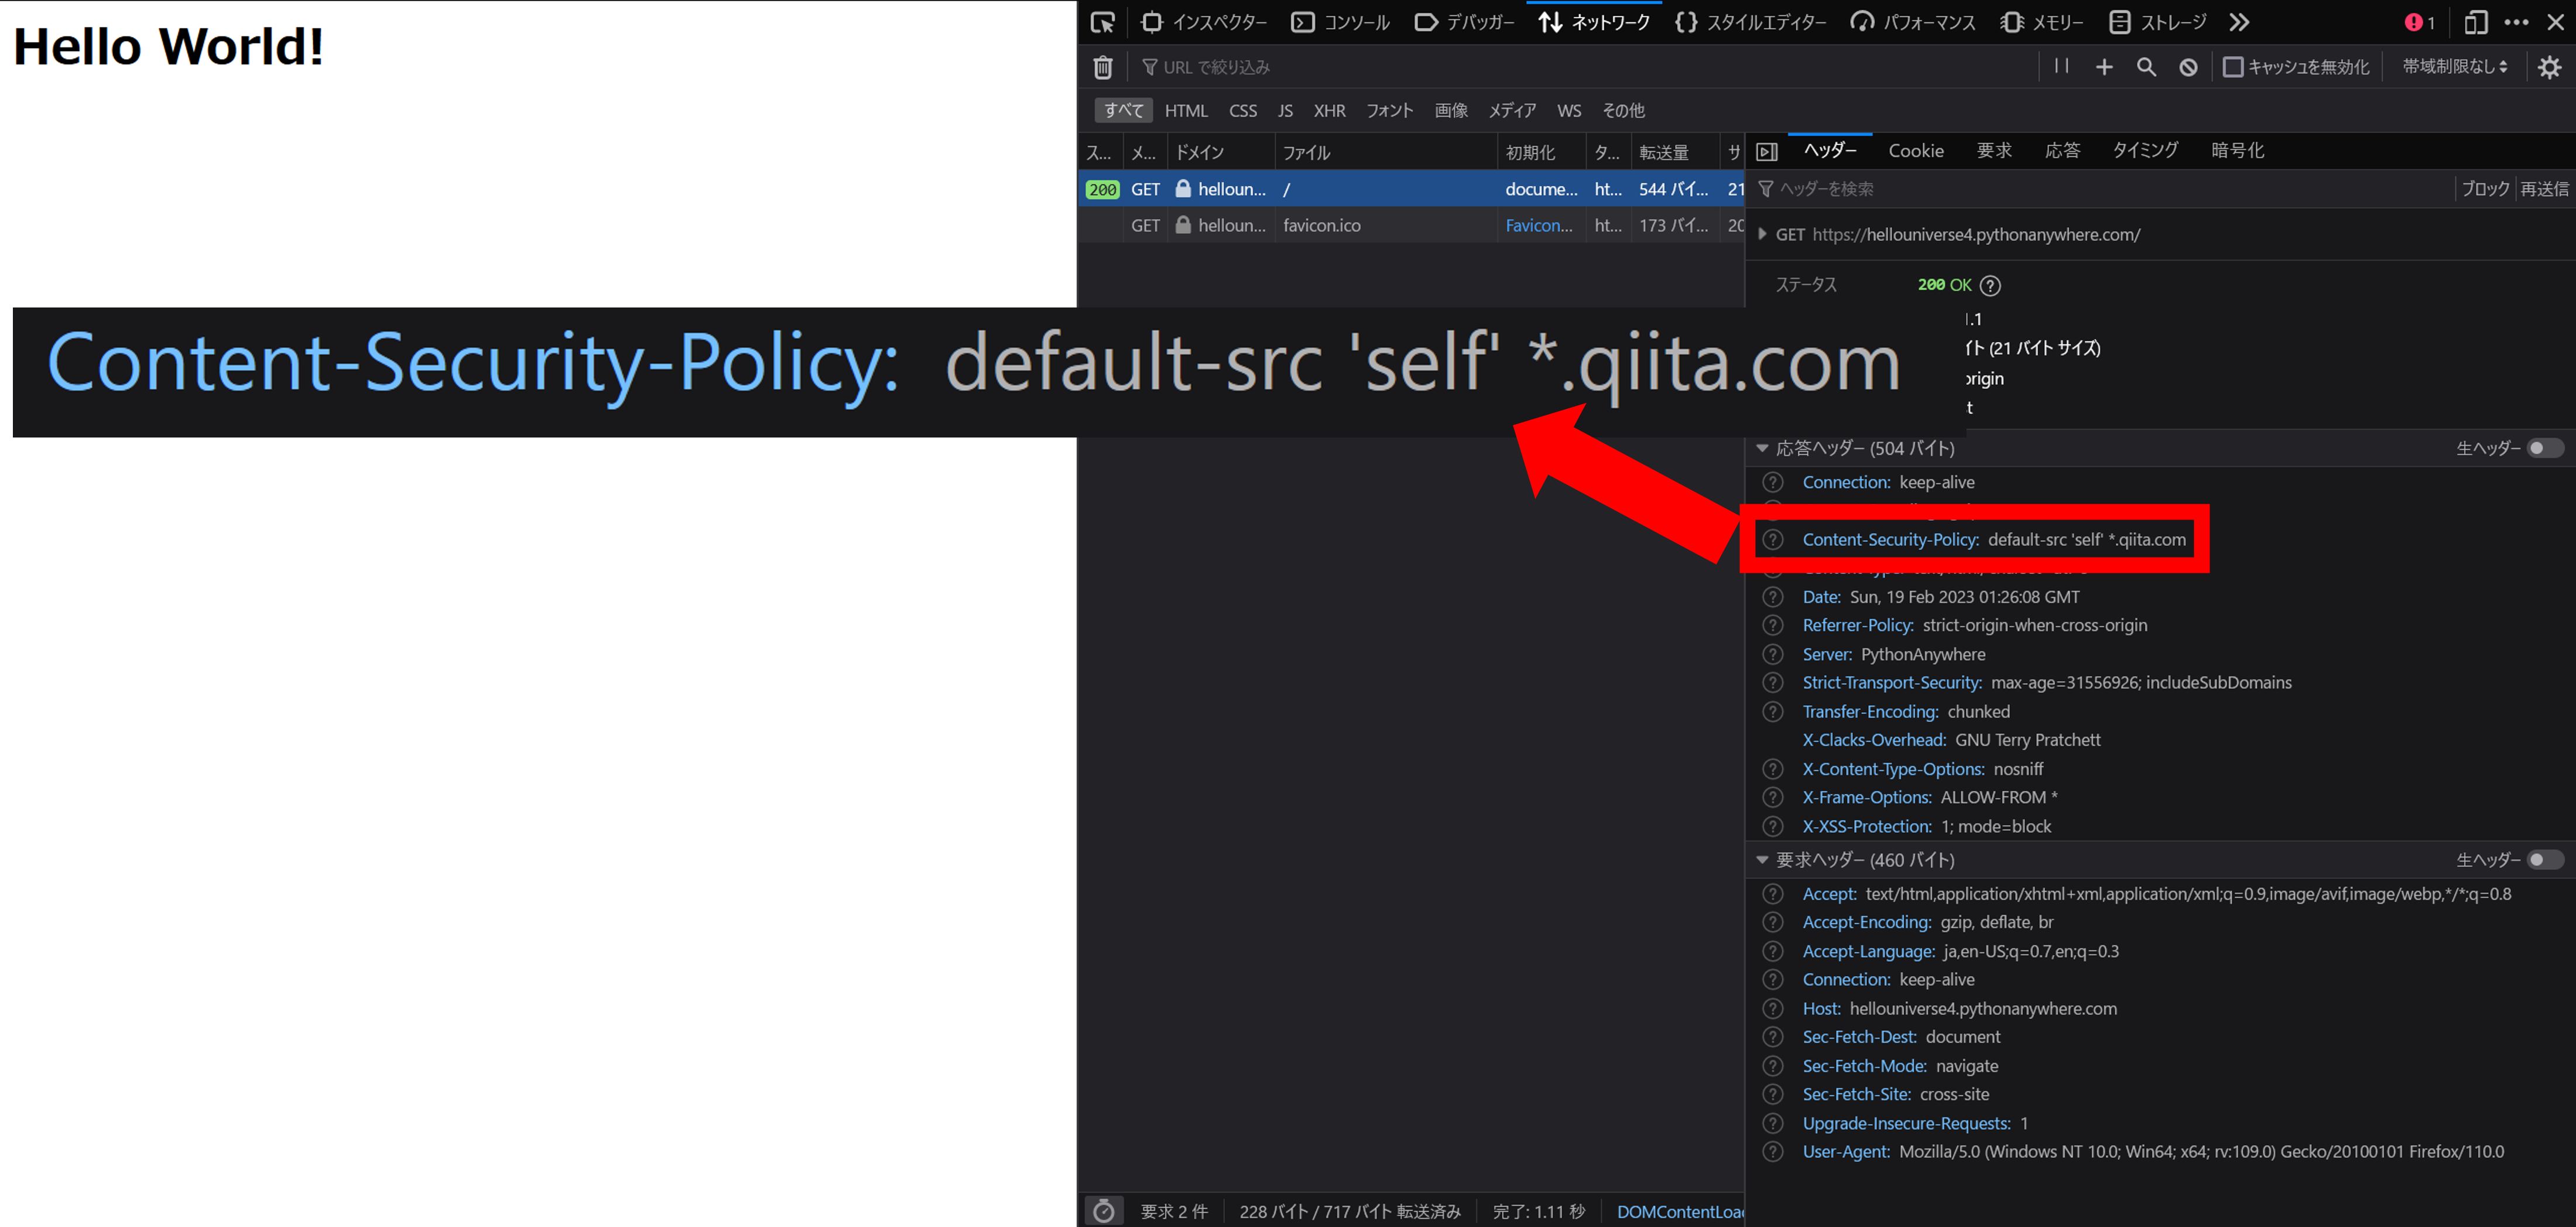This screenshot has height=1227, width=2576.
Task: Click the element picker icon
Action: 1102,22
